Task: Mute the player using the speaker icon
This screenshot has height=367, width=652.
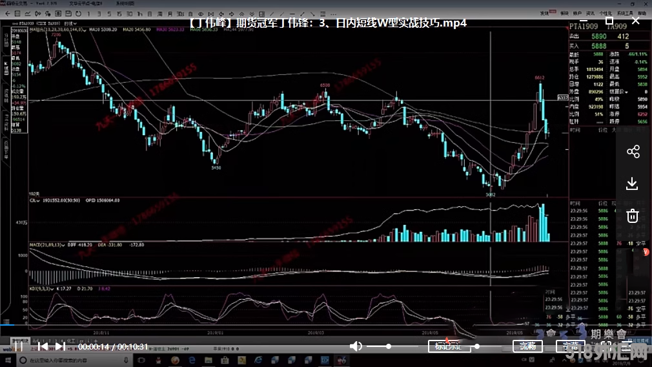Action: [x=356, y=346]
